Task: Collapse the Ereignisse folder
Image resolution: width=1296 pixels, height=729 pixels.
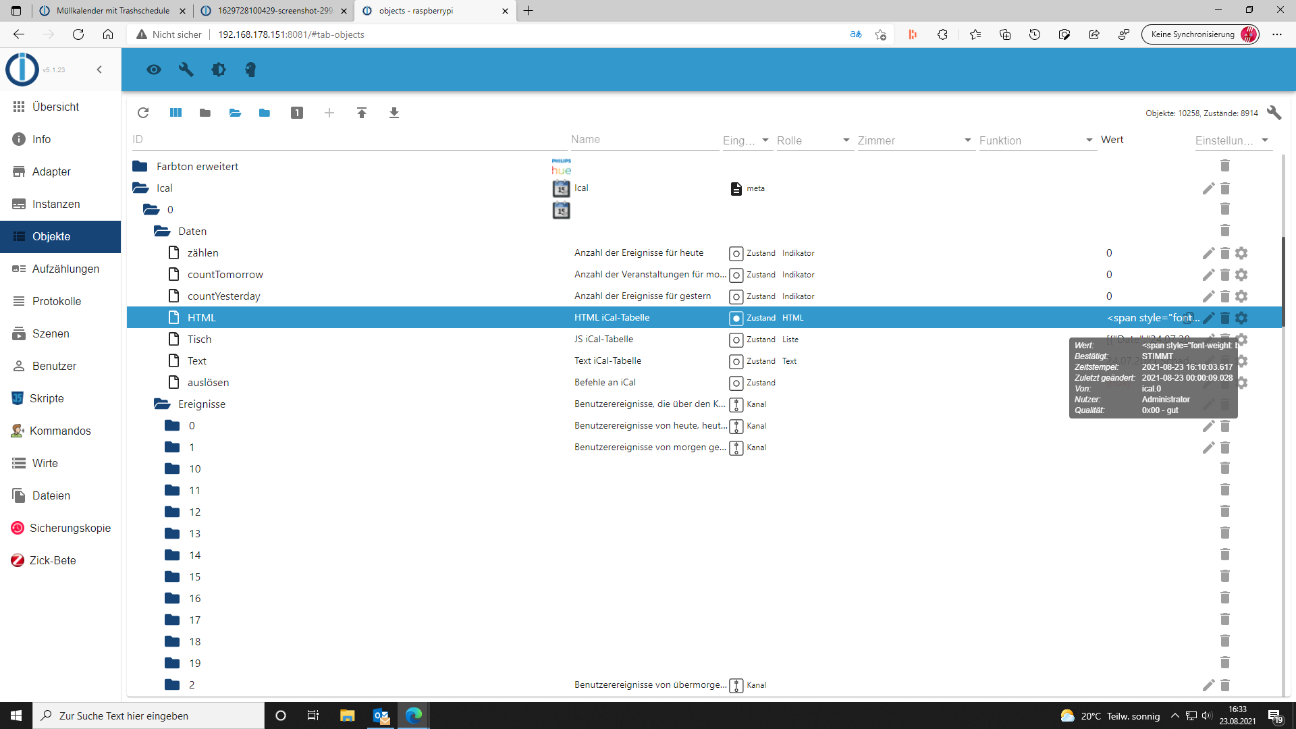Action: click(x=162, y=404)
